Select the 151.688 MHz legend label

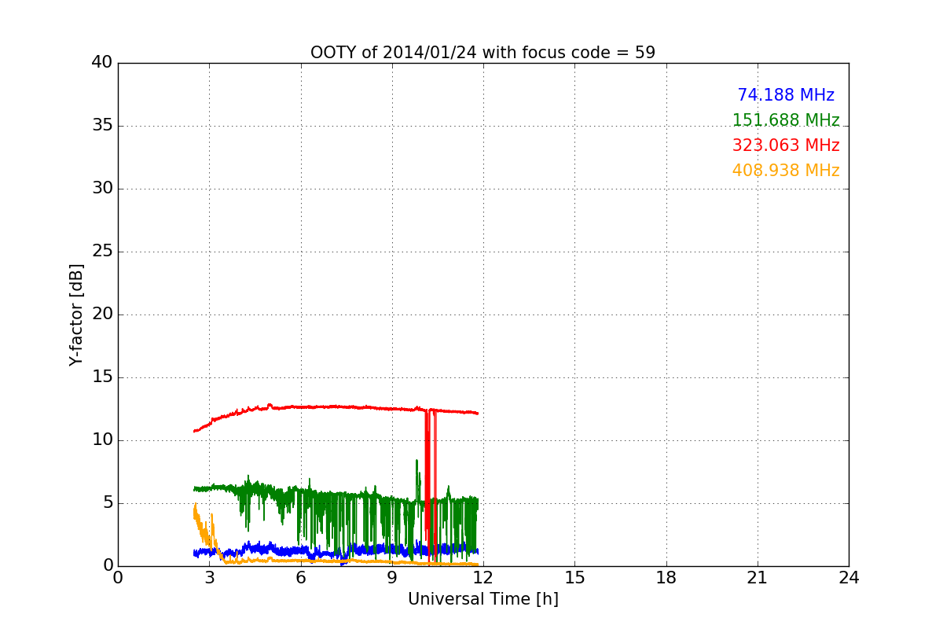[786, 120]
